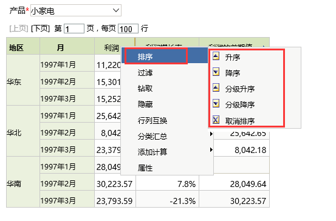Expand the 分类汇总 submenu arrow
Viewport: 336px width, 221px height.
[x=211, y=134]
